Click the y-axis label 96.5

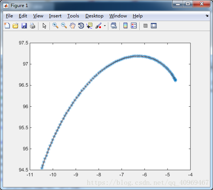(x=23, y=85)
